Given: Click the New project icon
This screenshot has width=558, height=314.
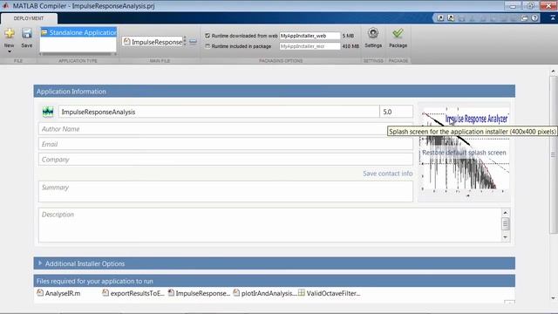Looking at the screenshot, I should 10,33.
